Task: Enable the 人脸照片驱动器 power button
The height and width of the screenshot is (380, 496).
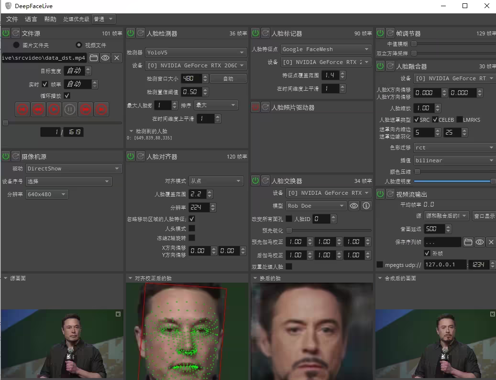Action: click(255, 107)
